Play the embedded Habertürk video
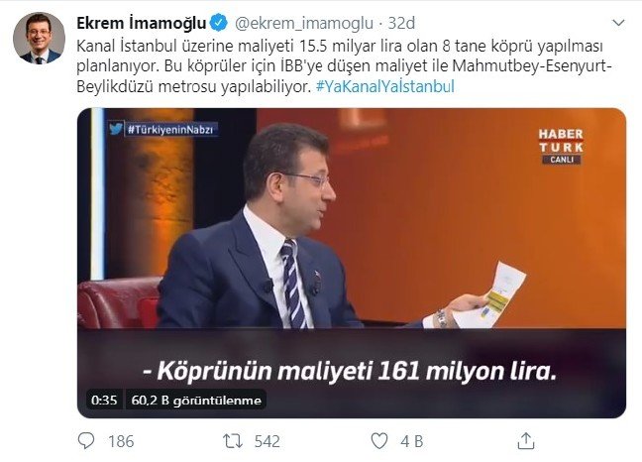The width and height of the screenshot is (642, 462). pos(352,263)
